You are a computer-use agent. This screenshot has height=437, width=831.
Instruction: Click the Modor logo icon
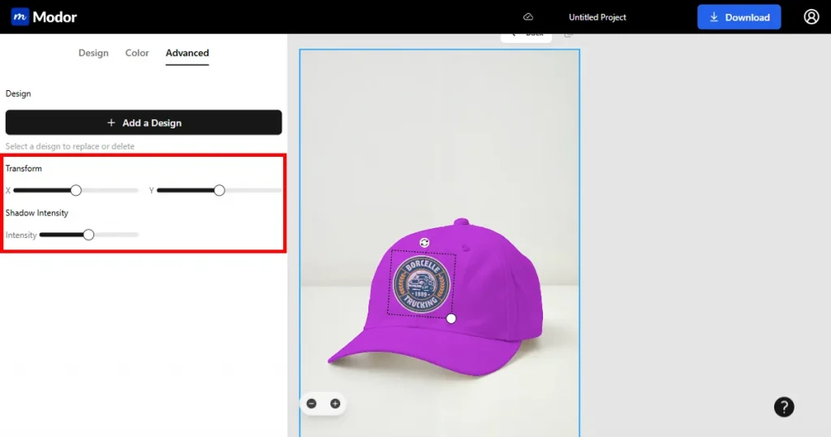[20, 17]
